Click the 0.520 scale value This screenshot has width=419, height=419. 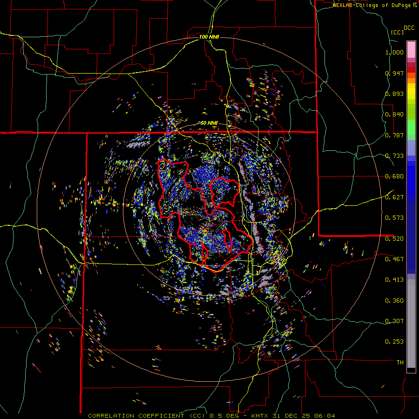[394, 238]
